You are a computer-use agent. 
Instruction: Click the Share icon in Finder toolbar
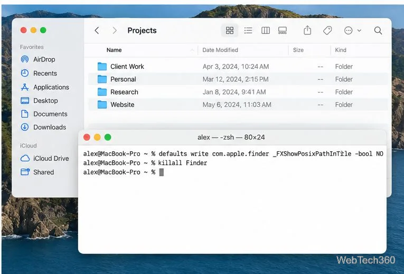point(307,31)
